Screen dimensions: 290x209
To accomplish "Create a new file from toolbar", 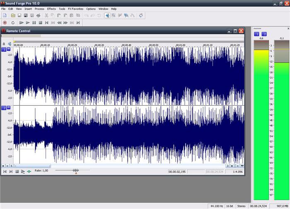I will pyautogui.click(x=5, y=15).
